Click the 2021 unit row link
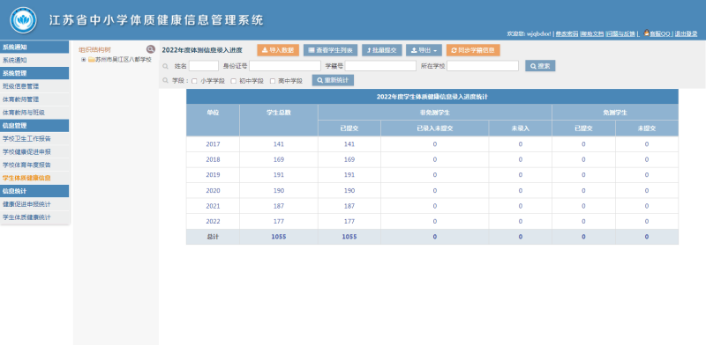 pos(213,206)
